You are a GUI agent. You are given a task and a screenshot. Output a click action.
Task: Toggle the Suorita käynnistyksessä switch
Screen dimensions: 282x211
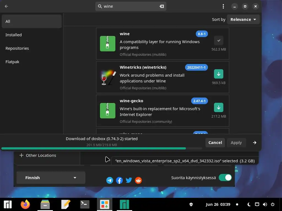pos(225,178)
